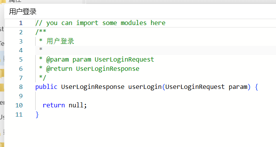Click "null;" on line 10
The height and width of the screenshot is (147, 276).
78,105
